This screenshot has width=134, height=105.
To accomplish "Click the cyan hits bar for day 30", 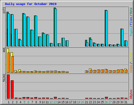I will pos(122,38).
